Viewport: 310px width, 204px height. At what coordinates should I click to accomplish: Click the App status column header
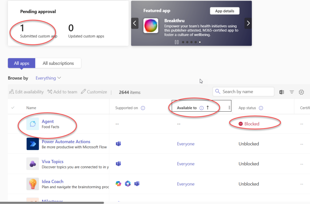pos(247,108)
